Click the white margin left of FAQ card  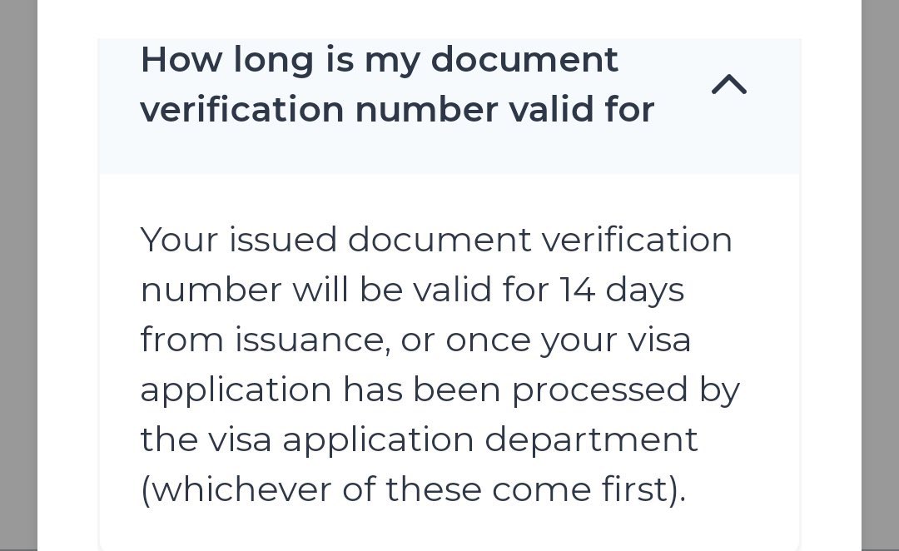click(x=67, y=333)
